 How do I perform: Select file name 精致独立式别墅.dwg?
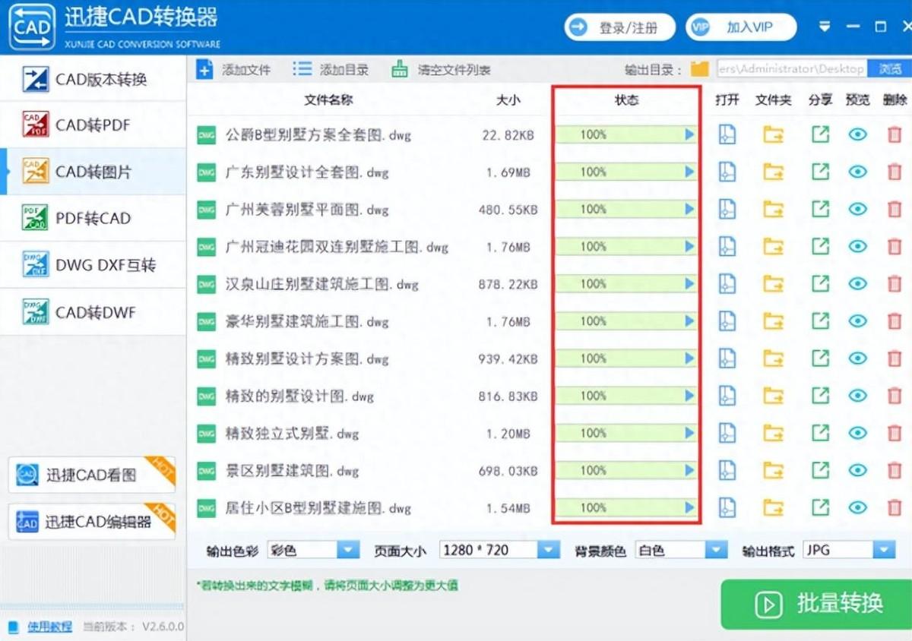tap(292, 434)
